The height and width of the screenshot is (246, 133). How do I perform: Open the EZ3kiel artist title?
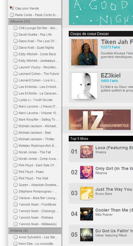(x=110, y=75)
